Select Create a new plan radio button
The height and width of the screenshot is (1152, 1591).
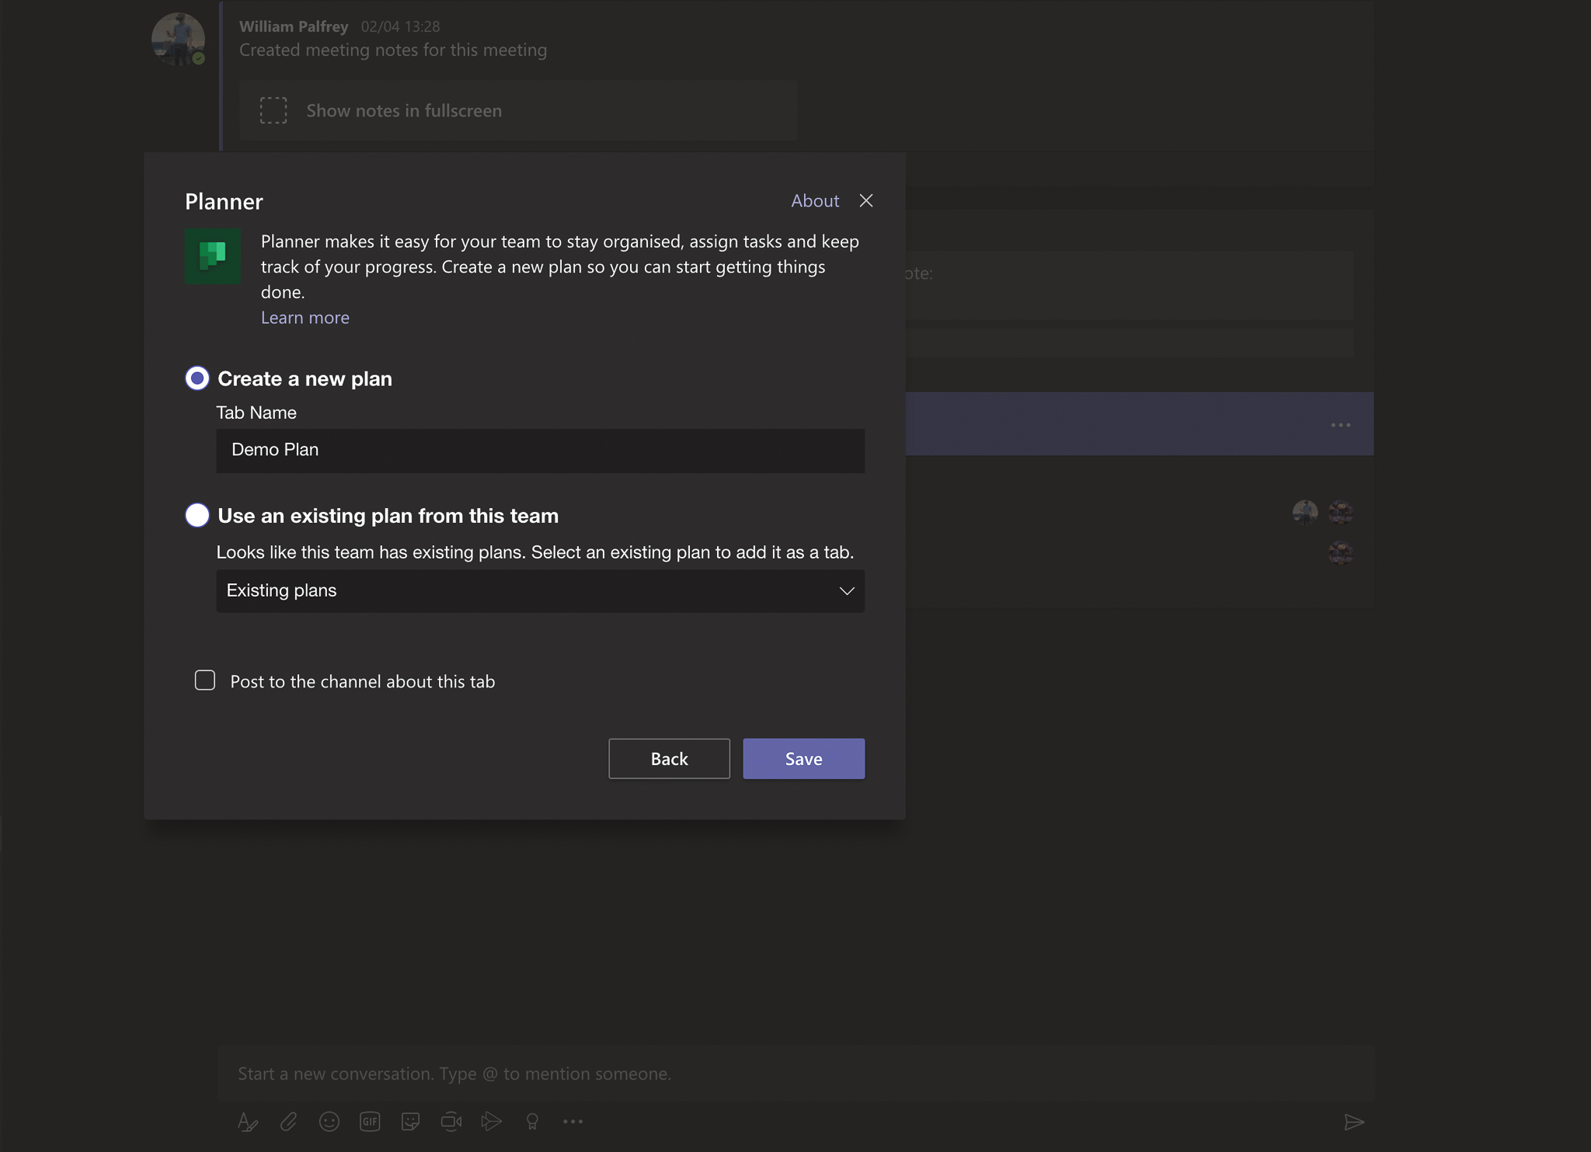pyautogui.click(x=197, y=378)
